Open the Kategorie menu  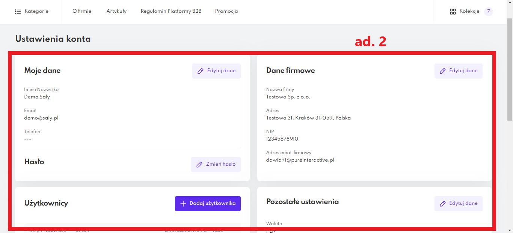36,11
